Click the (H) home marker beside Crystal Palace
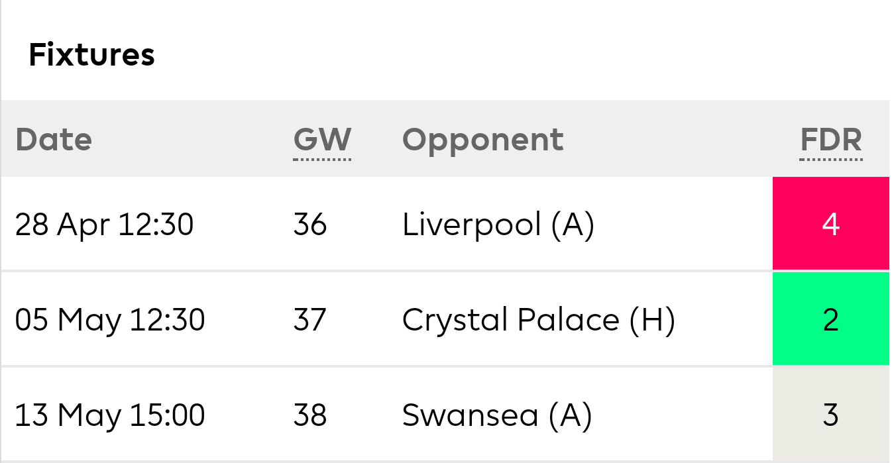 pos(652,320)
